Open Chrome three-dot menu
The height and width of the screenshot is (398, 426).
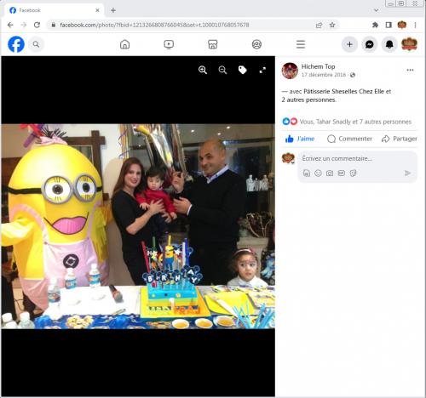[x=415, y=25]
